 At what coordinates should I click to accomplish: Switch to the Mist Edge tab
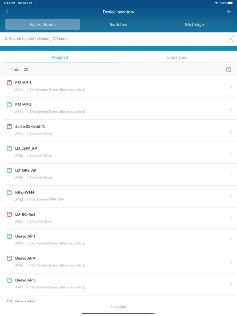click(x=194, y=24)
